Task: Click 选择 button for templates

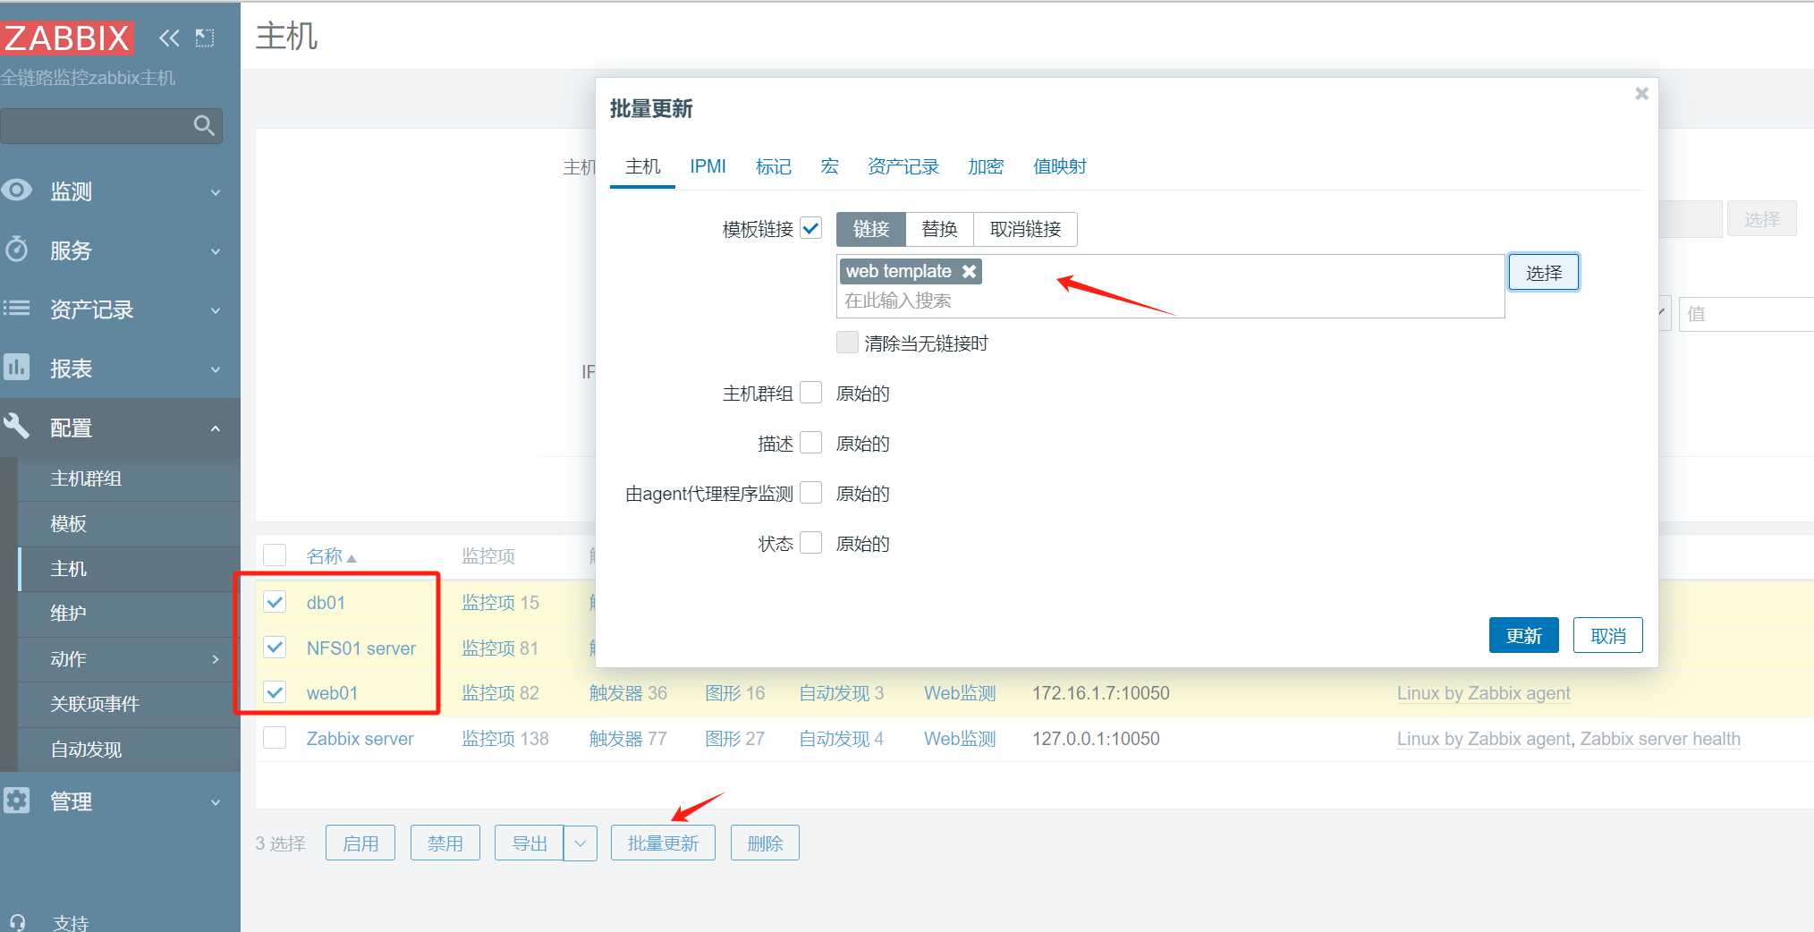Action: click(1544, 273)
